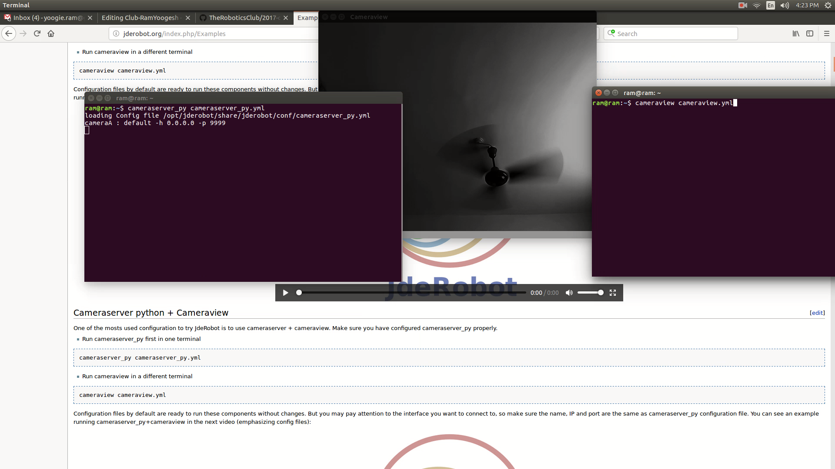Click the Cameraview window title bar
Viewport: 835px width, 469px height.
click(458, 17)
